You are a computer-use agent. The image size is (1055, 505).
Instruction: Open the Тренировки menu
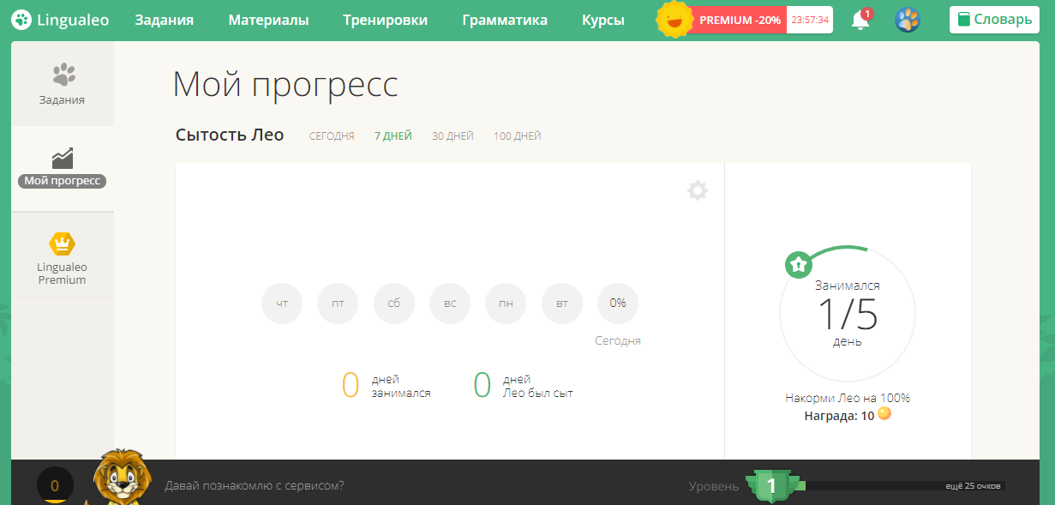(x=385, y=20)
